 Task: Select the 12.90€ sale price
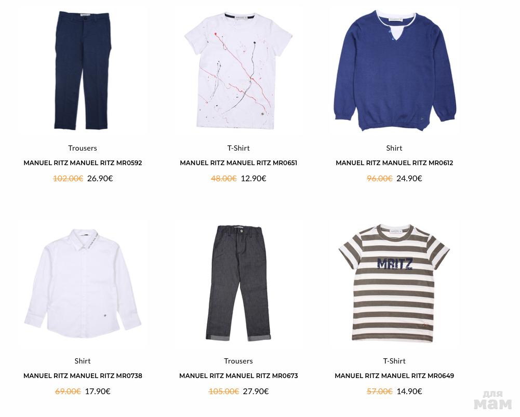coord(254,178)
